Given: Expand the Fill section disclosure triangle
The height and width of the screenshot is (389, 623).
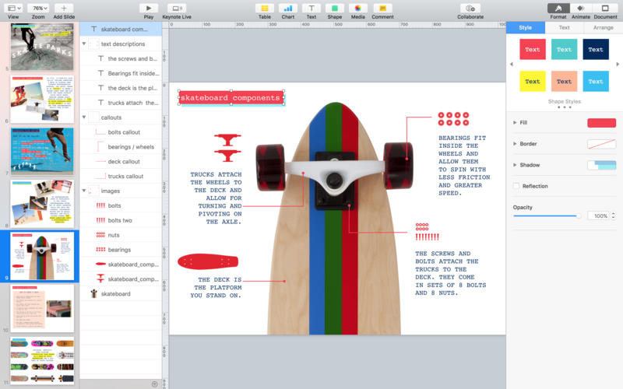Looking at the screenshot, I should point(516,123).
